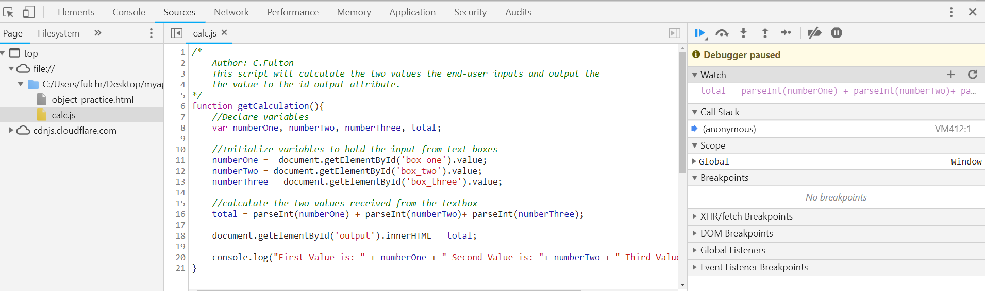985x291 pixels.
Task: Select the calc.js file tab
Action: coord(205,33)
